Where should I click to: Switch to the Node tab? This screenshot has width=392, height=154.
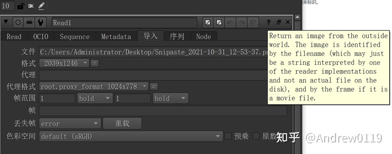click(x=204, y=37)
